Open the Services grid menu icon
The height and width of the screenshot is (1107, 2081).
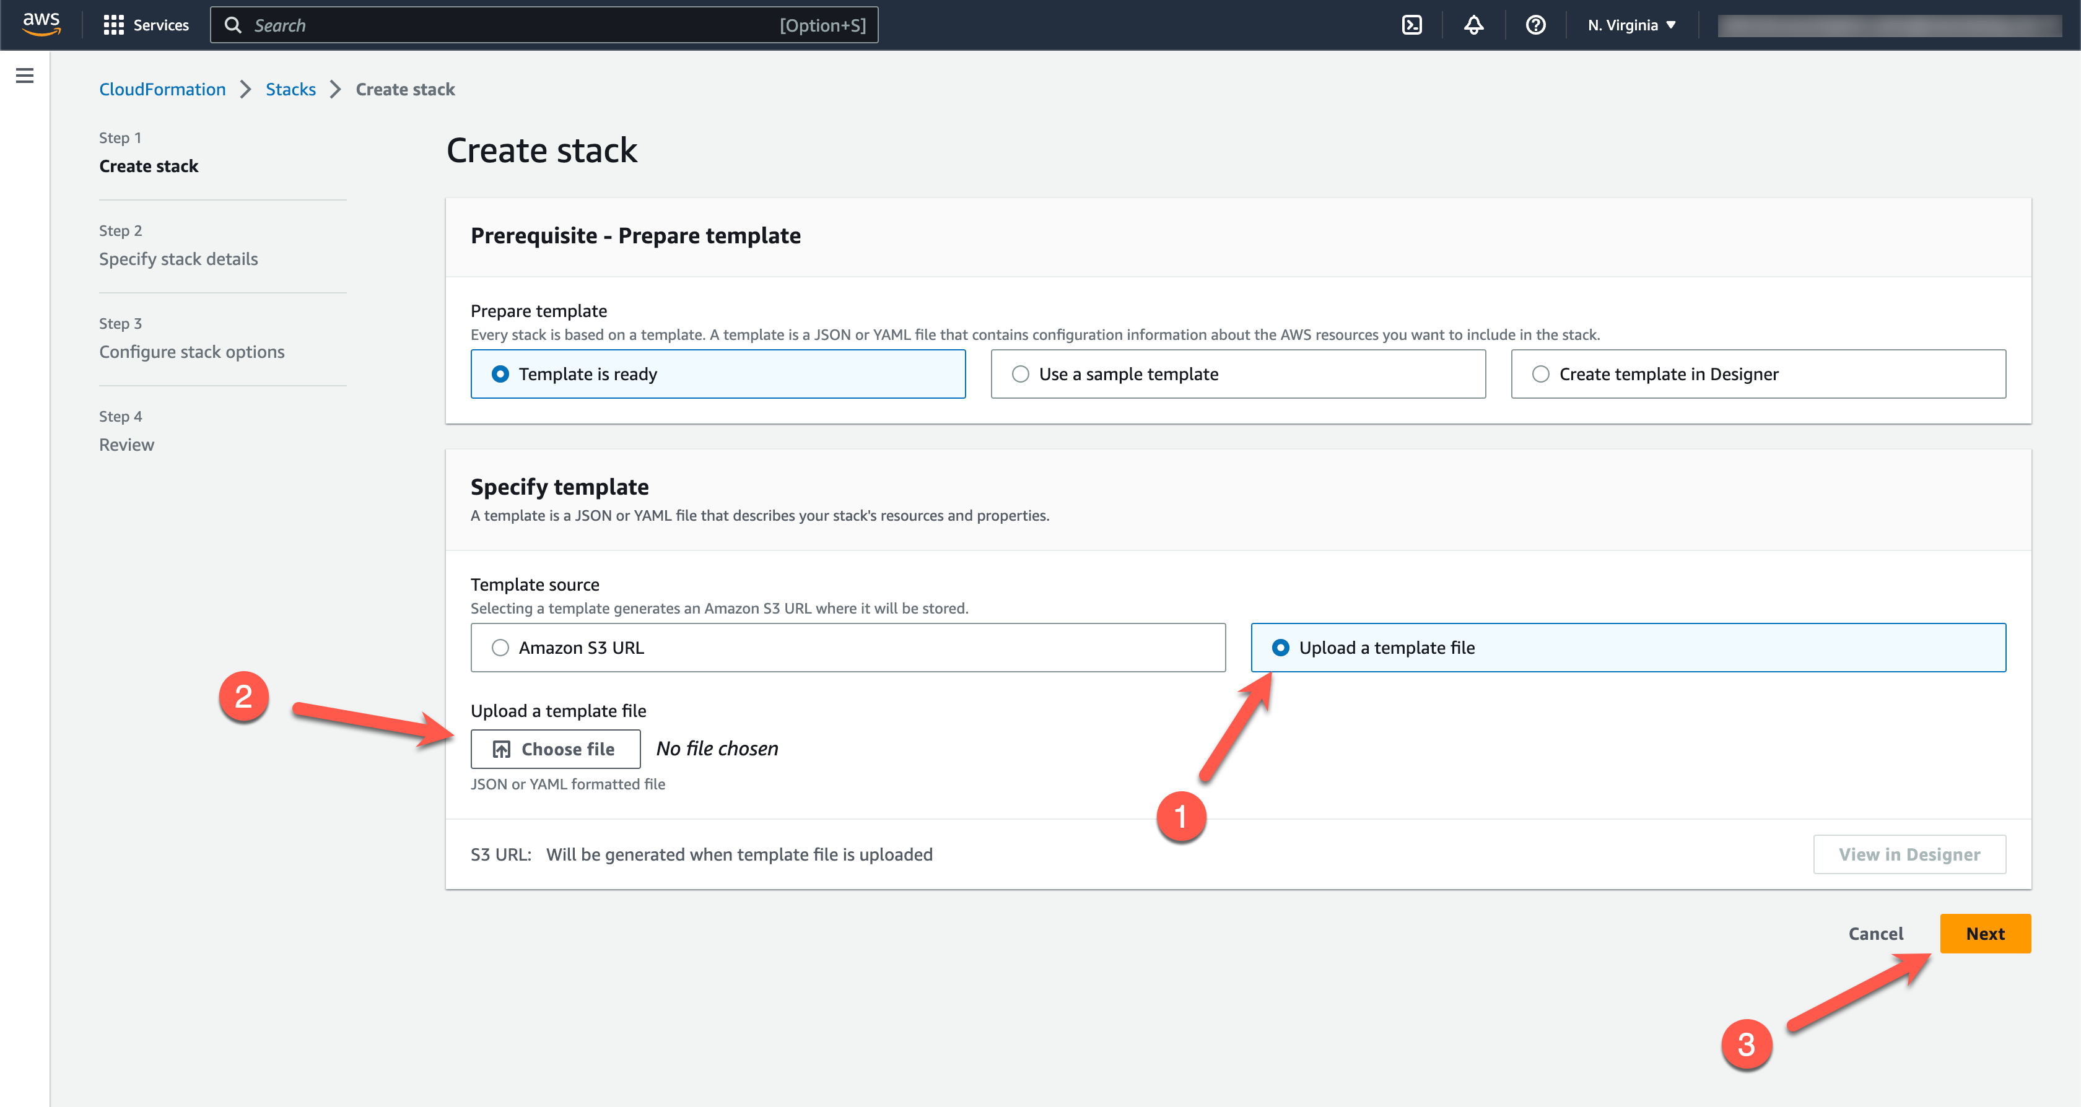(x=113, y=25)
